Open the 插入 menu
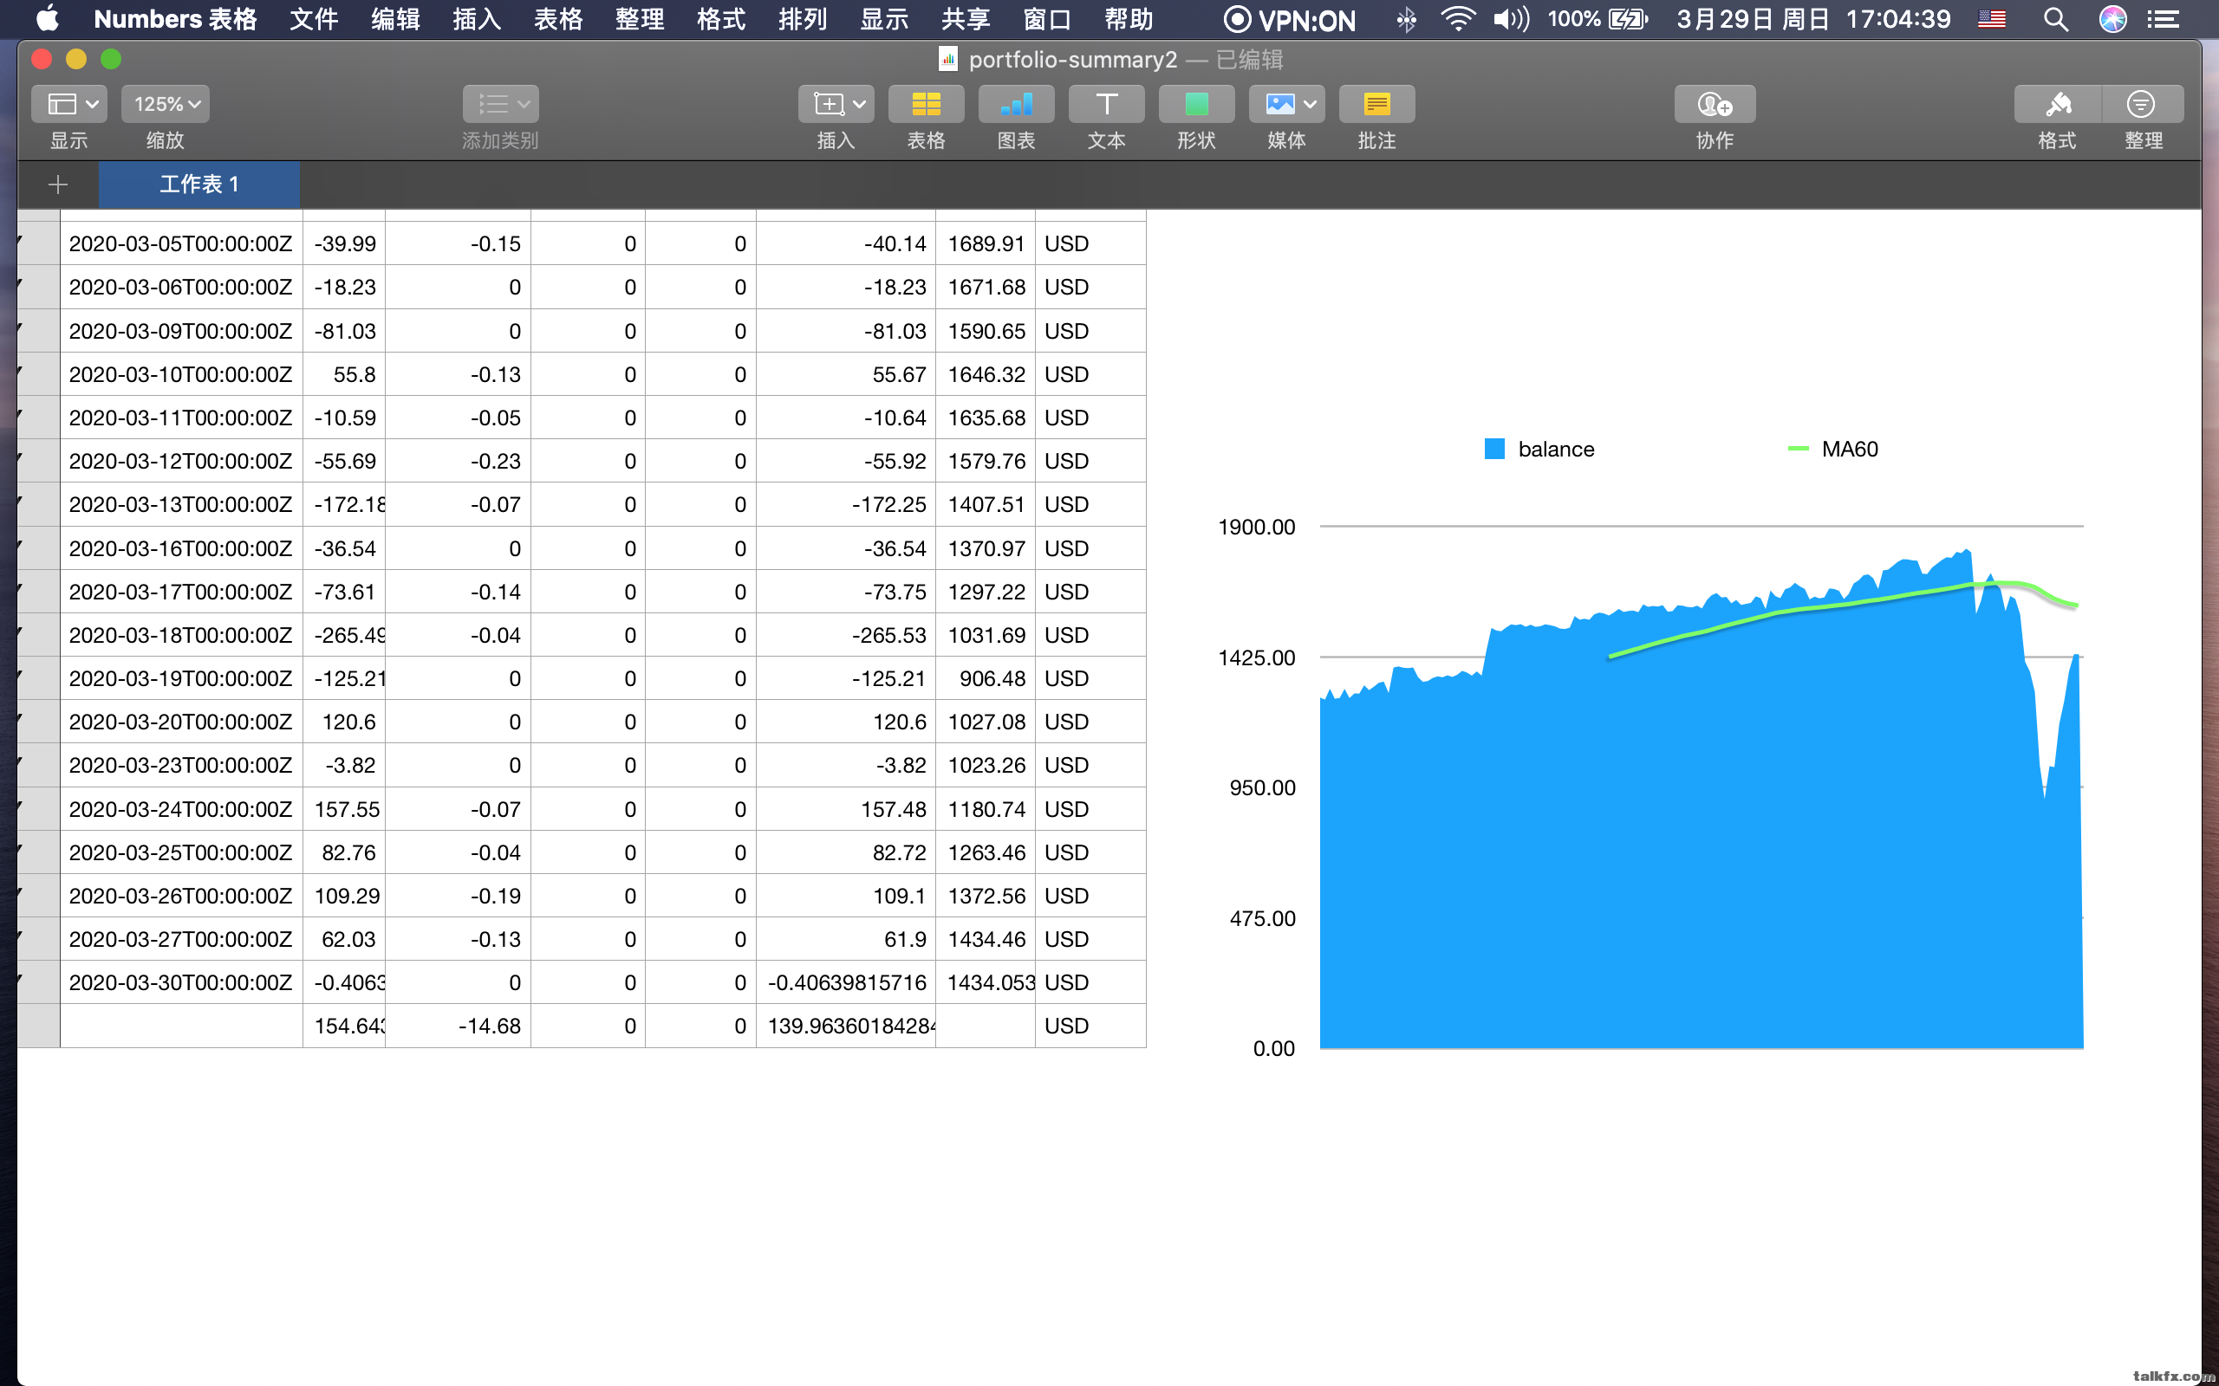Screen dimensions: 2219x1386 click(477, 19)
